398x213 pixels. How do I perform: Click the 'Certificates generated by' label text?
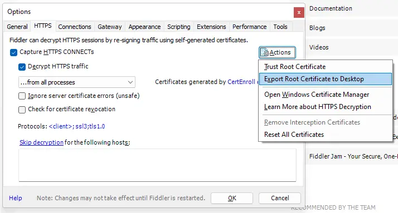(191, 82)
